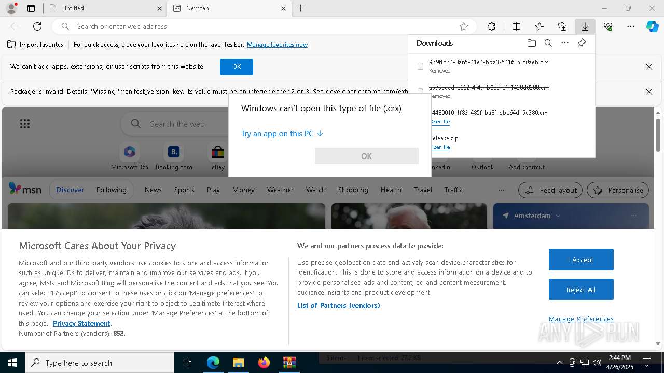Open the downloads folder icon
The width and height of the screenshot is (664, 373).
531,43
